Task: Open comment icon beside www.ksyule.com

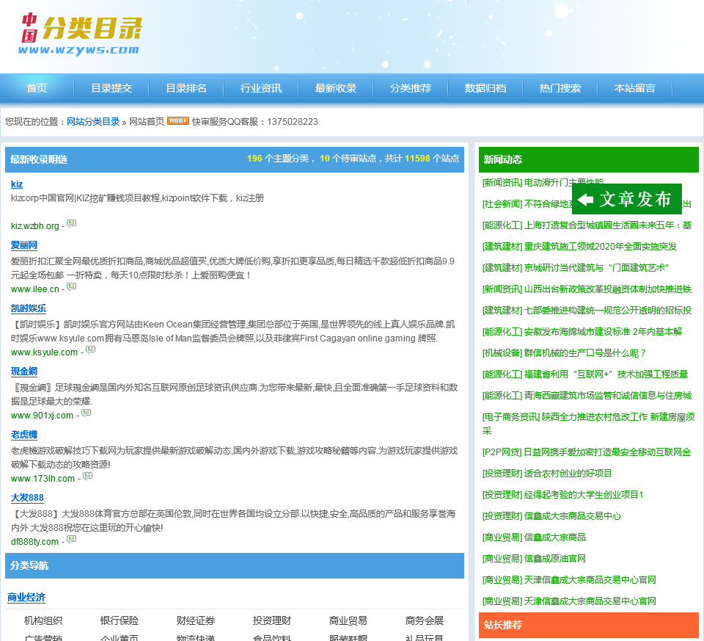Action: tap(90, 350)
